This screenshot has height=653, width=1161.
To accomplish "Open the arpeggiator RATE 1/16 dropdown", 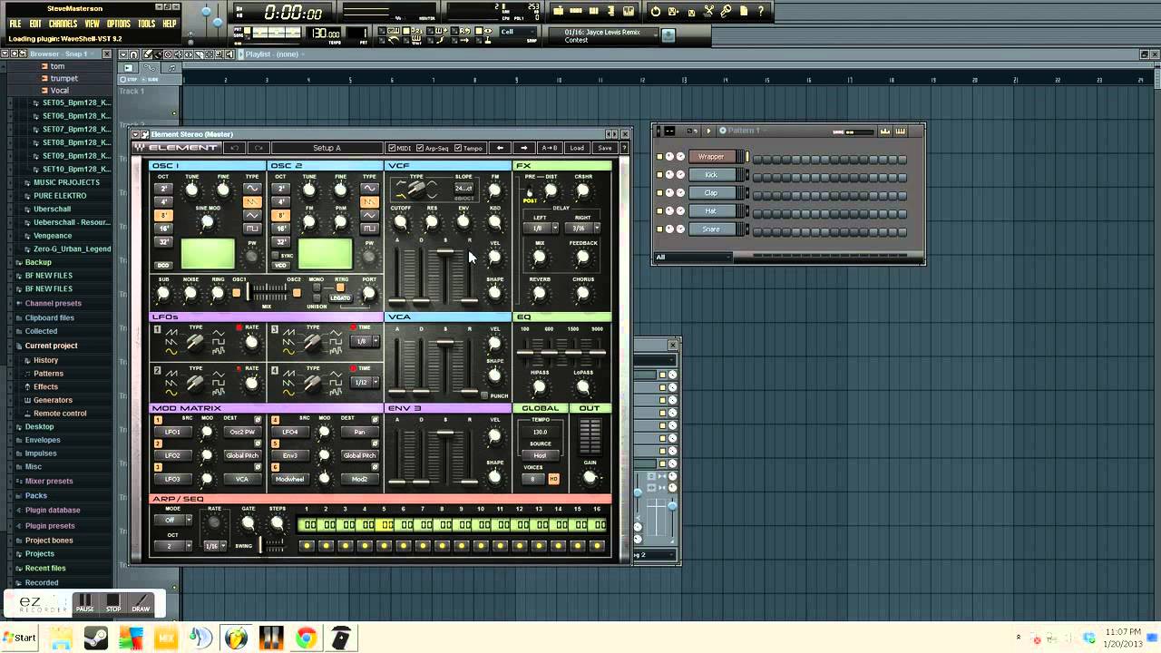I will (x=214, y=546).
